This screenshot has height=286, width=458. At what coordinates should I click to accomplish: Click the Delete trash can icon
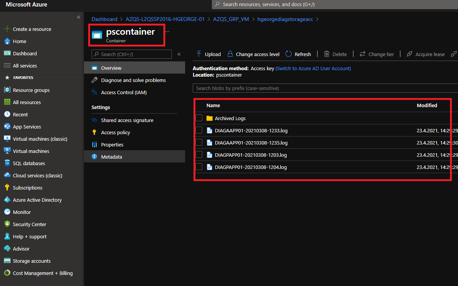point(327,54)
